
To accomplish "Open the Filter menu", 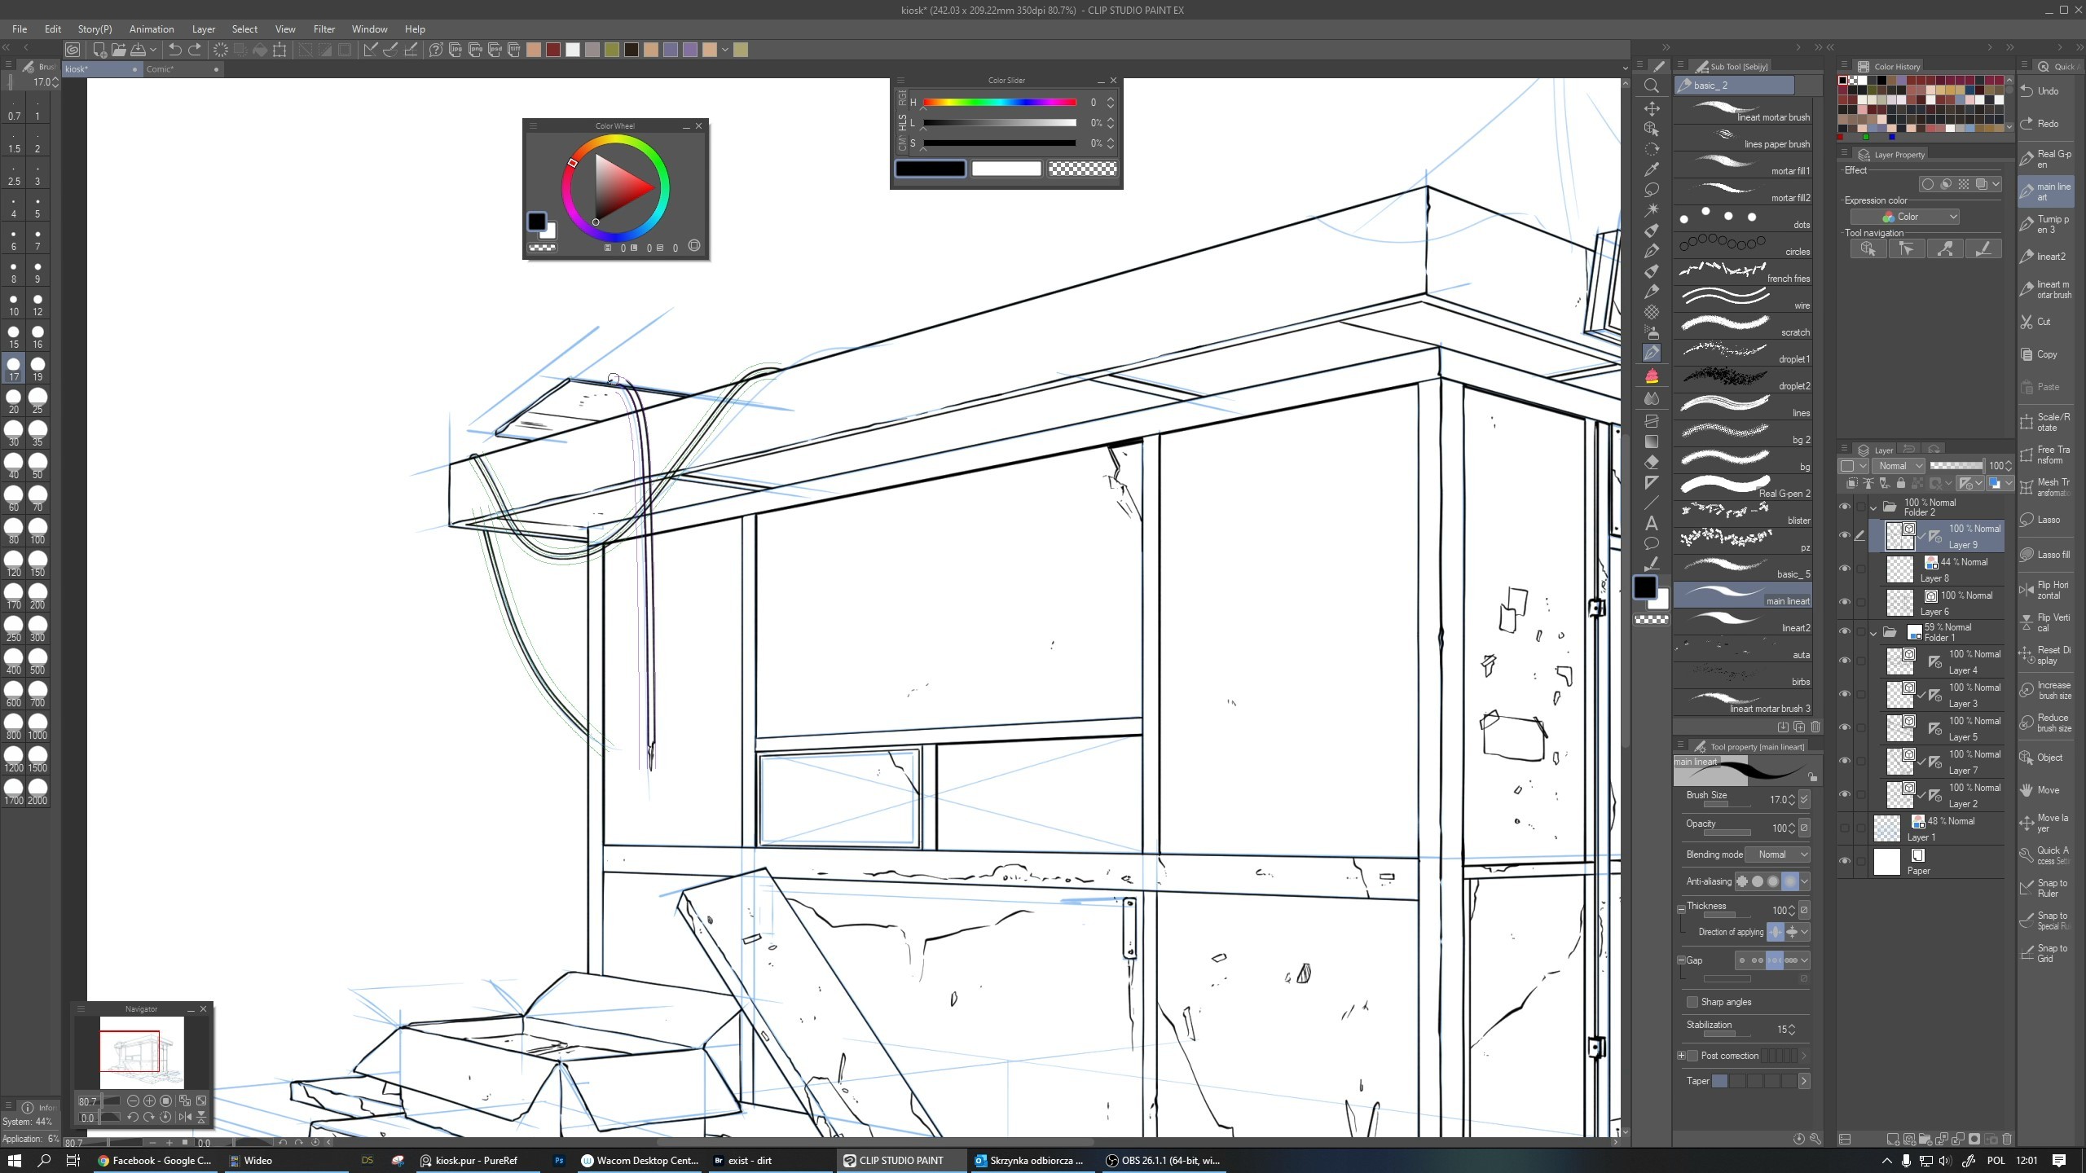I will pyautogui.click(x=323, y=29).
